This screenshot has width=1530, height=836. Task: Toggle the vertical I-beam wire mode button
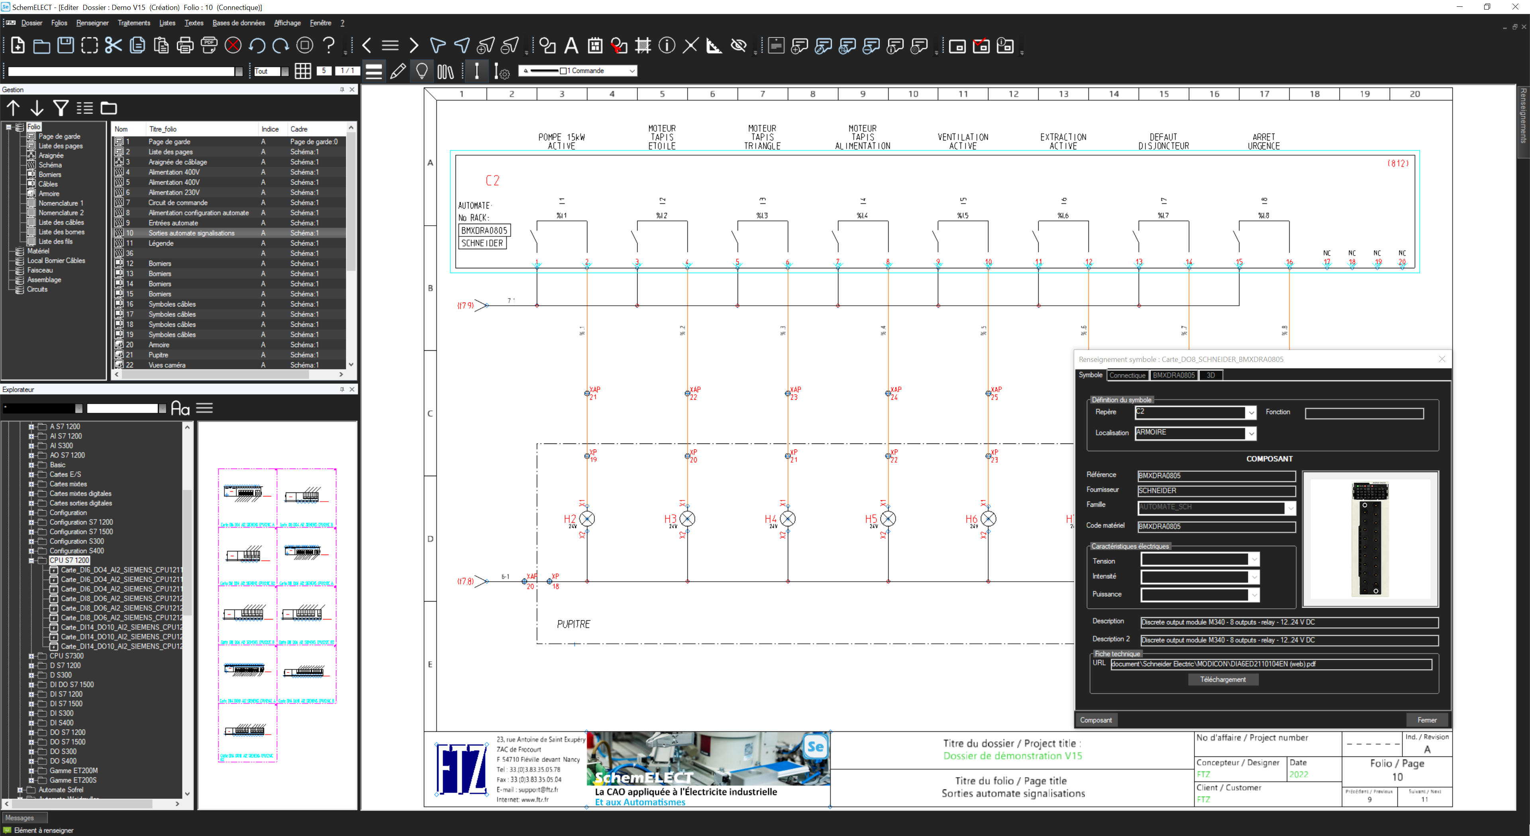[x=477, y=71]
